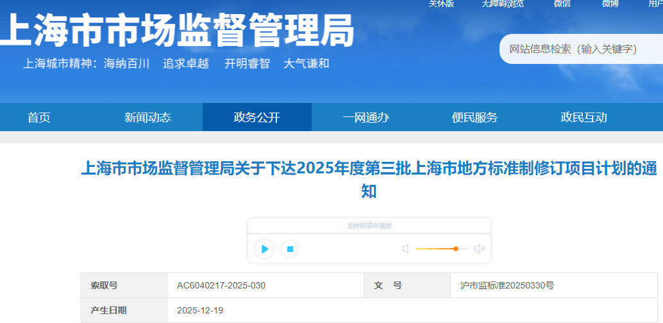Open the 无障碍浏览 link at top
663x323 pixels.
click(503, 4)
